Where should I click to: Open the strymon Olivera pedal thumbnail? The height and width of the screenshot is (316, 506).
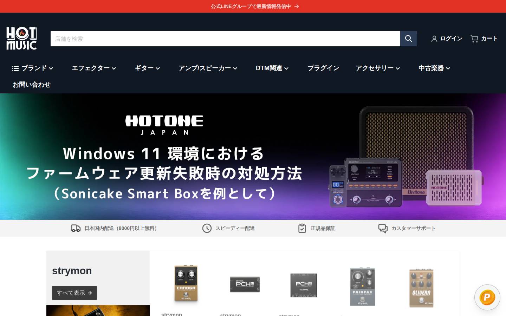click(x=421, y=288)
